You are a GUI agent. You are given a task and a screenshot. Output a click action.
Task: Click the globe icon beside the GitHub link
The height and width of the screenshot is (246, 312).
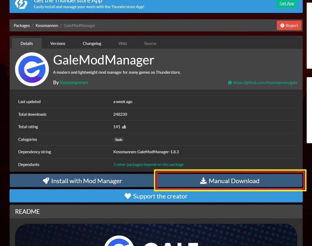[x=230, y=82]
